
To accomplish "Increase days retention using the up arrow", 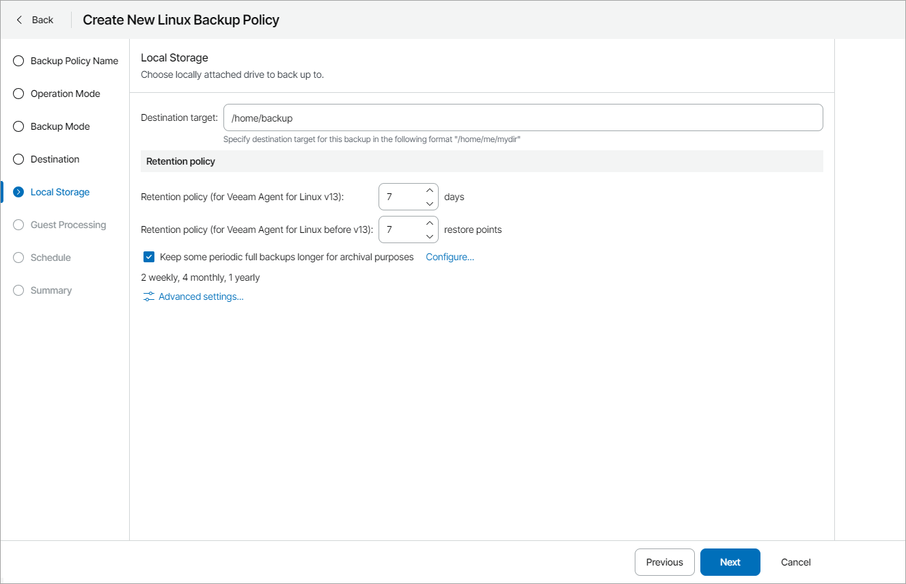I will pos(430,192).
